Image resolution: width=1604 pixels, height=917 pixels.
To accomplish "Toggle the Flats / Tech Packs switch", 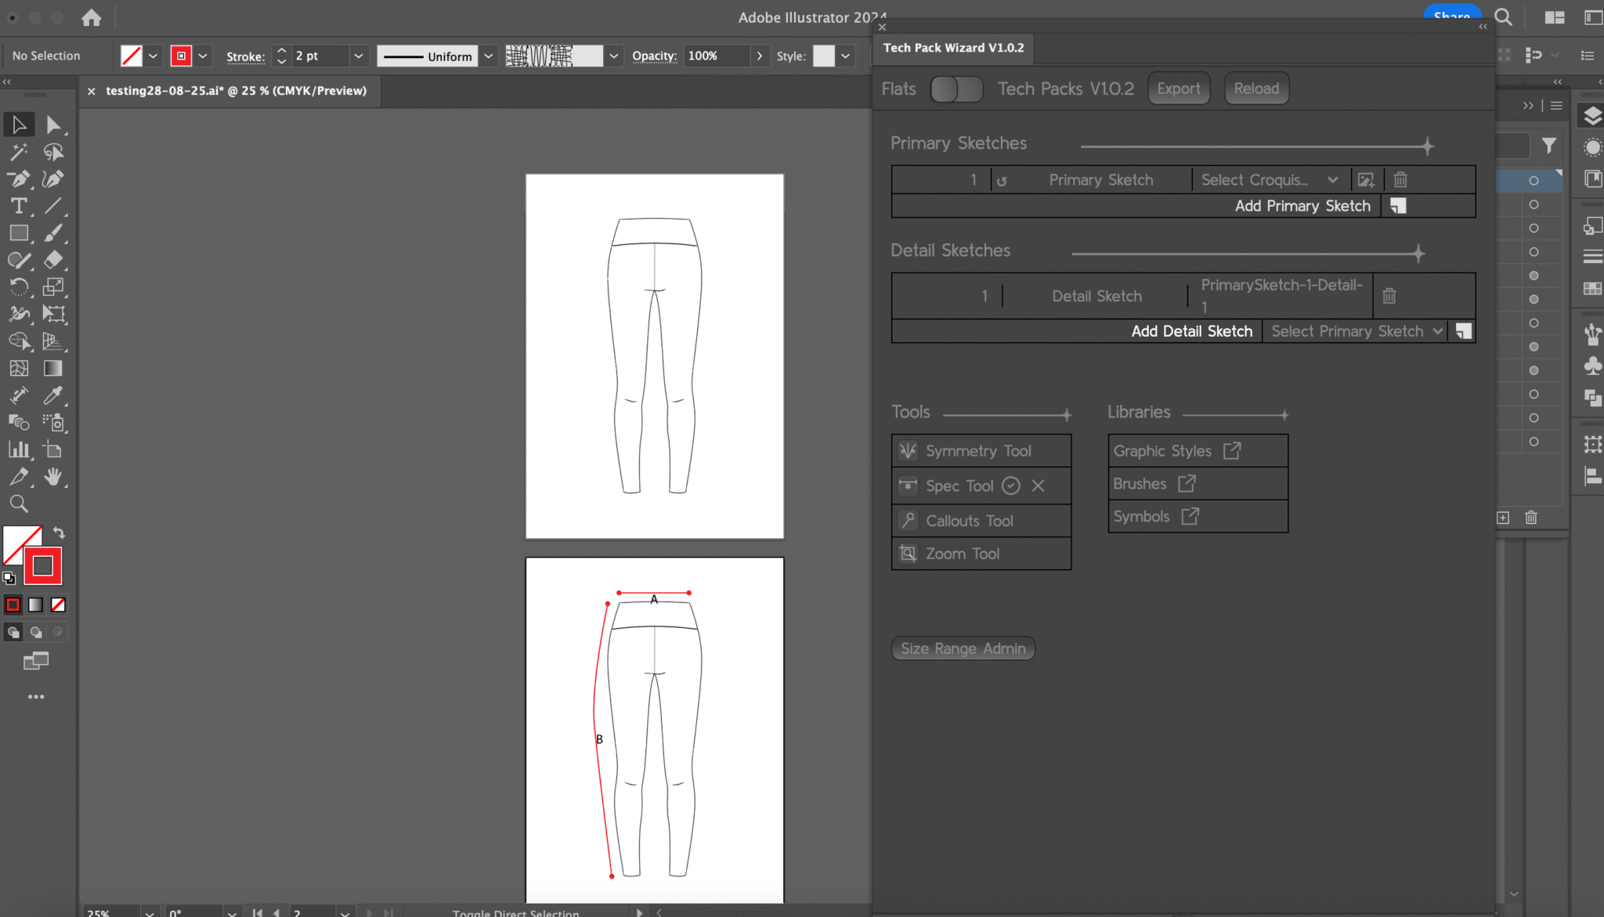I will (x=956, y=89).
